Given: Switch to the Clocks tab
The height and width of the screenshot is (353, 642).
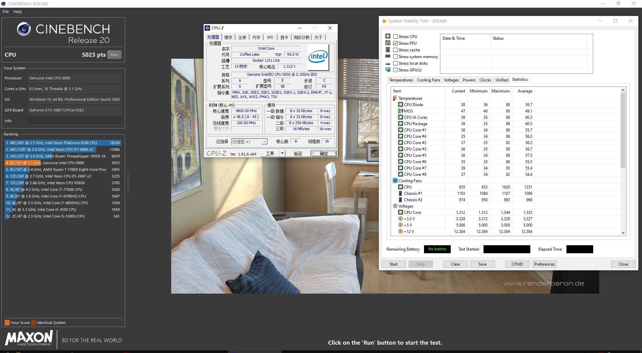Looking at the screenshot, I should [x=485, y=80].
